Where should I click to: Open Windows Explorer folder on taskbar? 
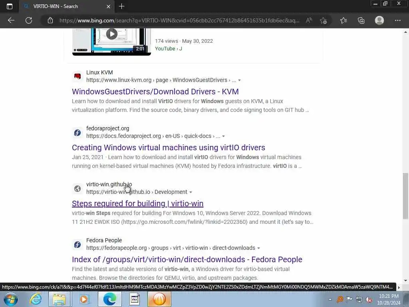pyautogui.click(x=59, y=299)
